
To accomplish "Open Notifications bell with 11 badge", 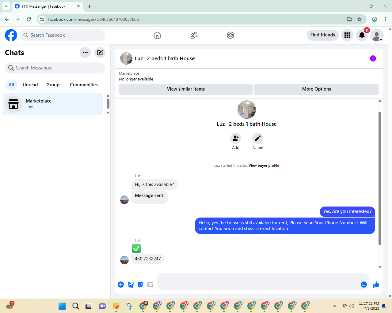I will click(362, 35).
